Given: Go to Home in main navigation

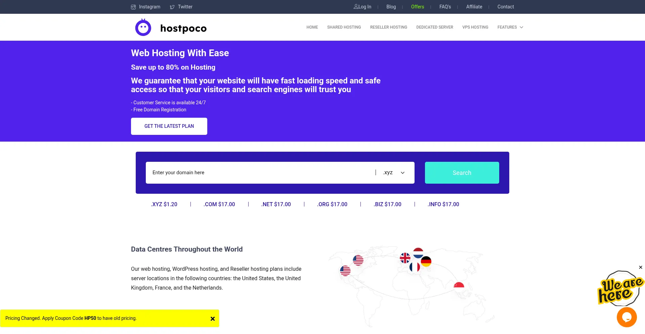Looking at the screenshot, I should point(312,27).
